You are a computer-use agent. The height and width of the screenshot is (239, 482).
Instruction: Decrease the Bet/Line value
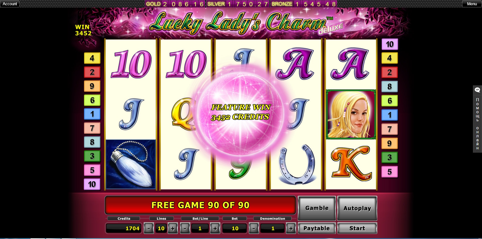(x=185, y=228)
